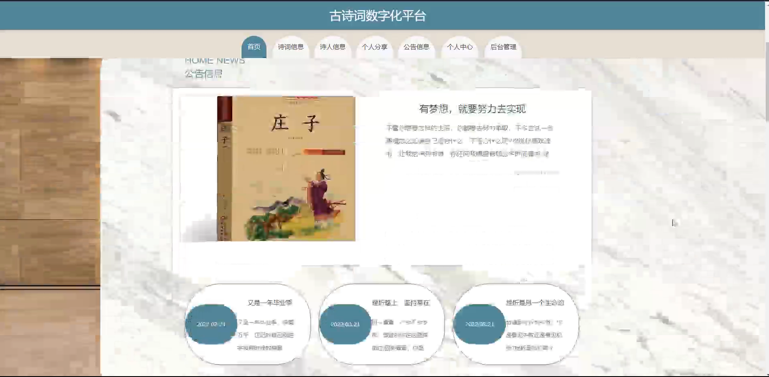Click date badge on 挫折是另一个生命的 card
This screenshot has width=769, height=377.
click(x=479, y=324)
